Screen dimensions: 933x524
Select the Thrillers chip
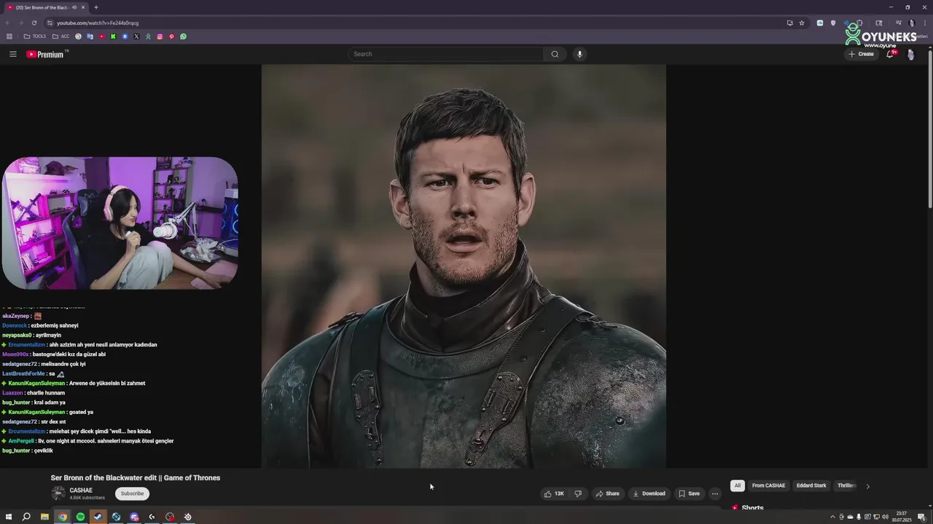point(846,485)
